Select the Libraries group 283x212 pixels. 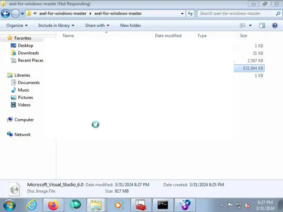point(22,75)
